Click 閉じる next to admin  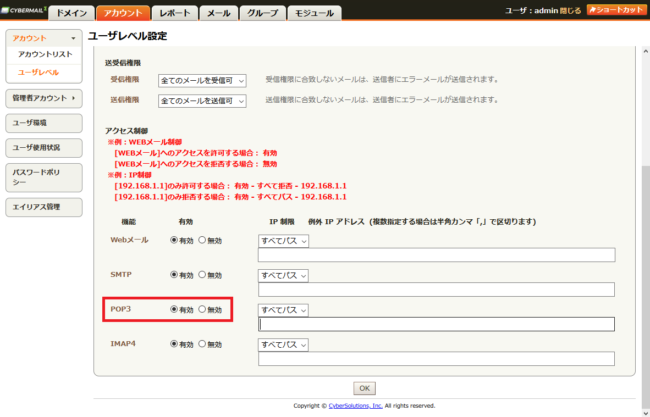point(570,11)
